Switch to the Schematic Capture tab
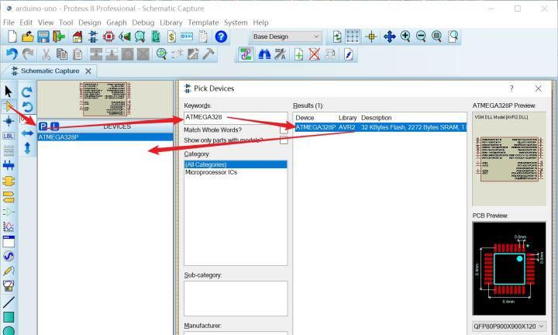This screenshot has height=335, width=558. (50, 71)
